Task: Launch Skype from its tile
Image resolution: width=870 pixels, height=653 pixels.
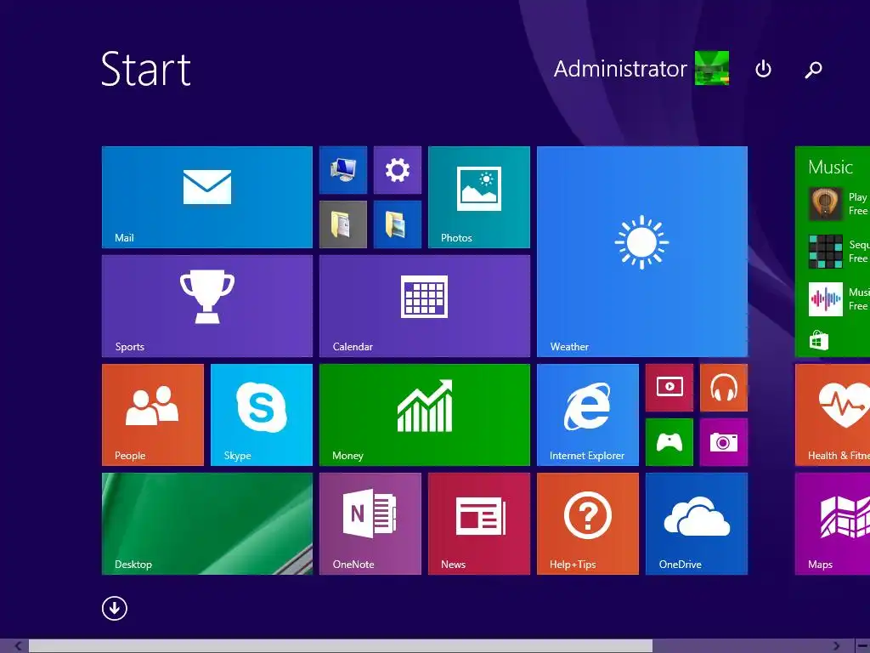Action: (262, 415)
